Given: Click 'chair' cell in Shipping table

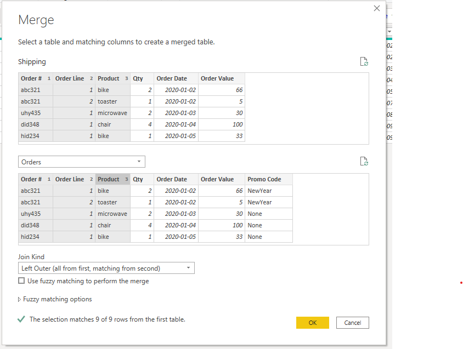Looking at the screenshot, I should click(112, 124).
